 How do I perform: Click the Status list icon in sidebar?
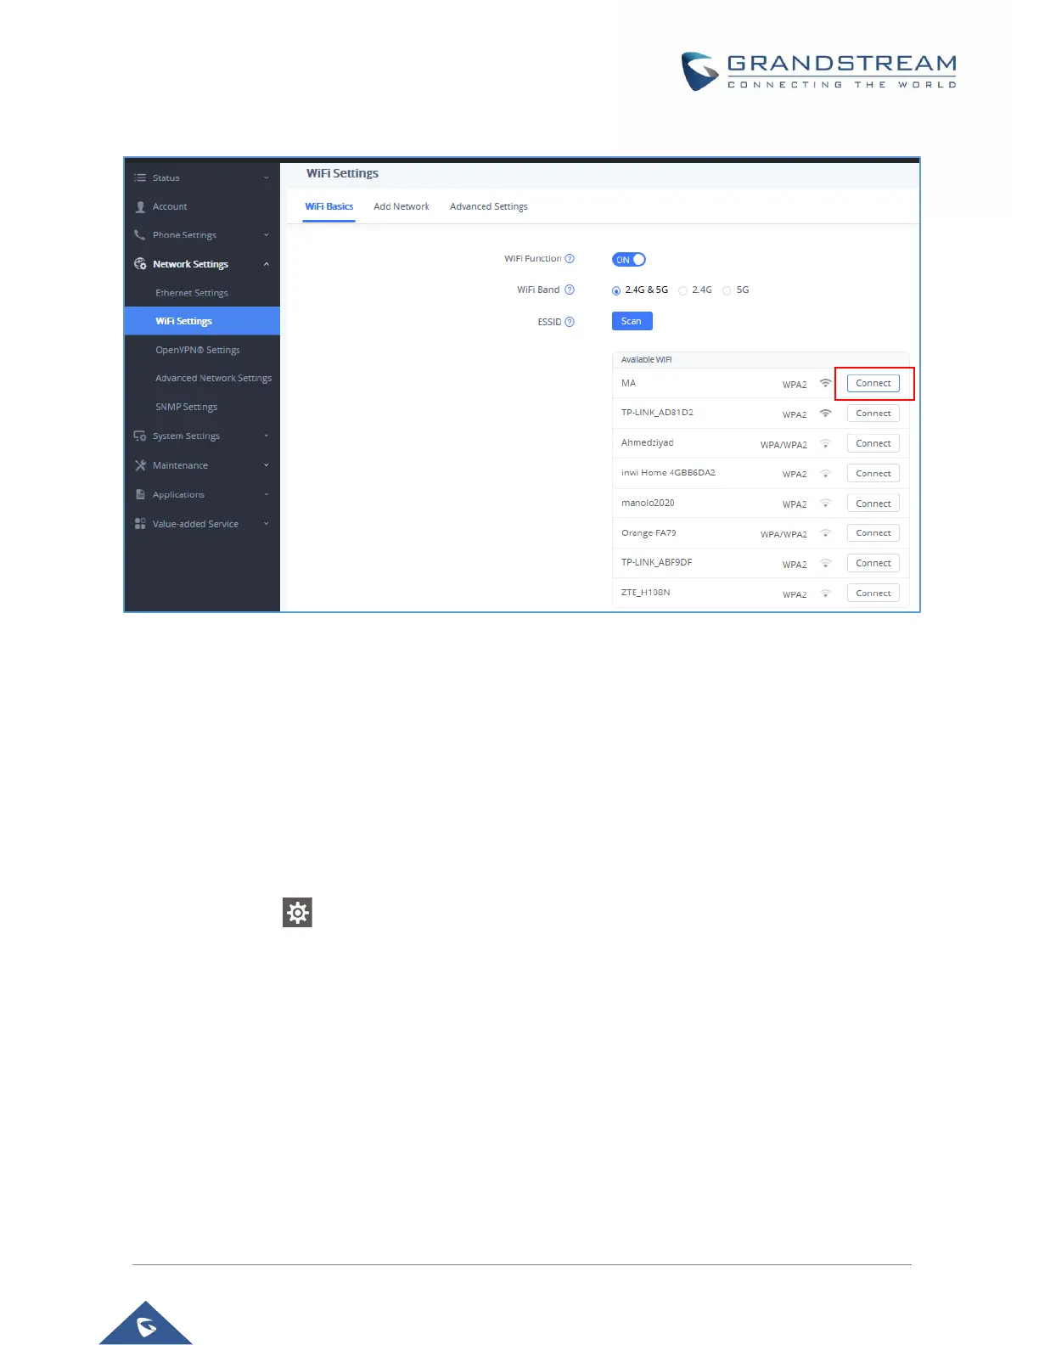[x=140, y=178]
